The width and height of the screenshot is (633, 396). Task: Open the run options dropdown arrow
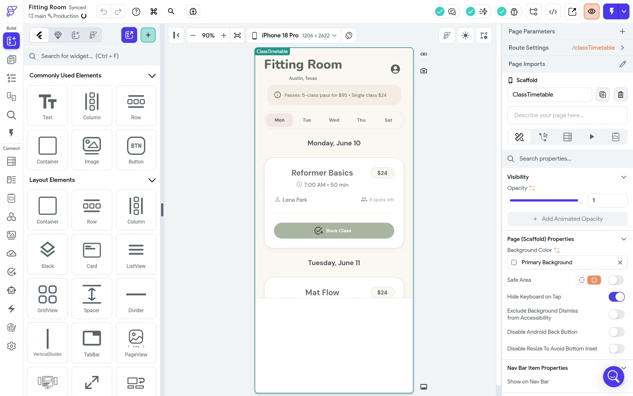(x=624, y=11)
